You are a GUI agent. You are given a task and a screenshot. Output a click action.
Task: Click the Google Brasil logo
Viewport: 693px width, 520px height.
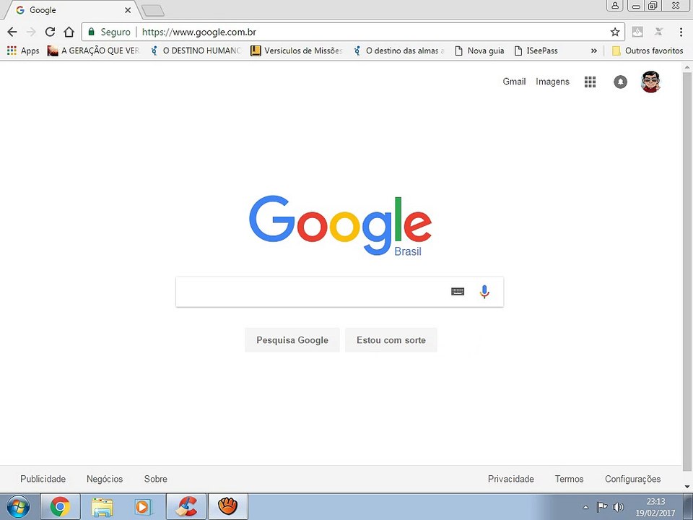340,225
